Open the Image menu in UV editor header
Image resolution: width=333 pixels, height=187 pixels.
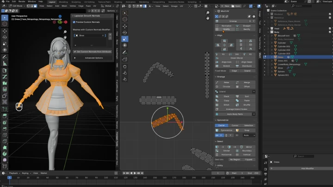(174, 6)
